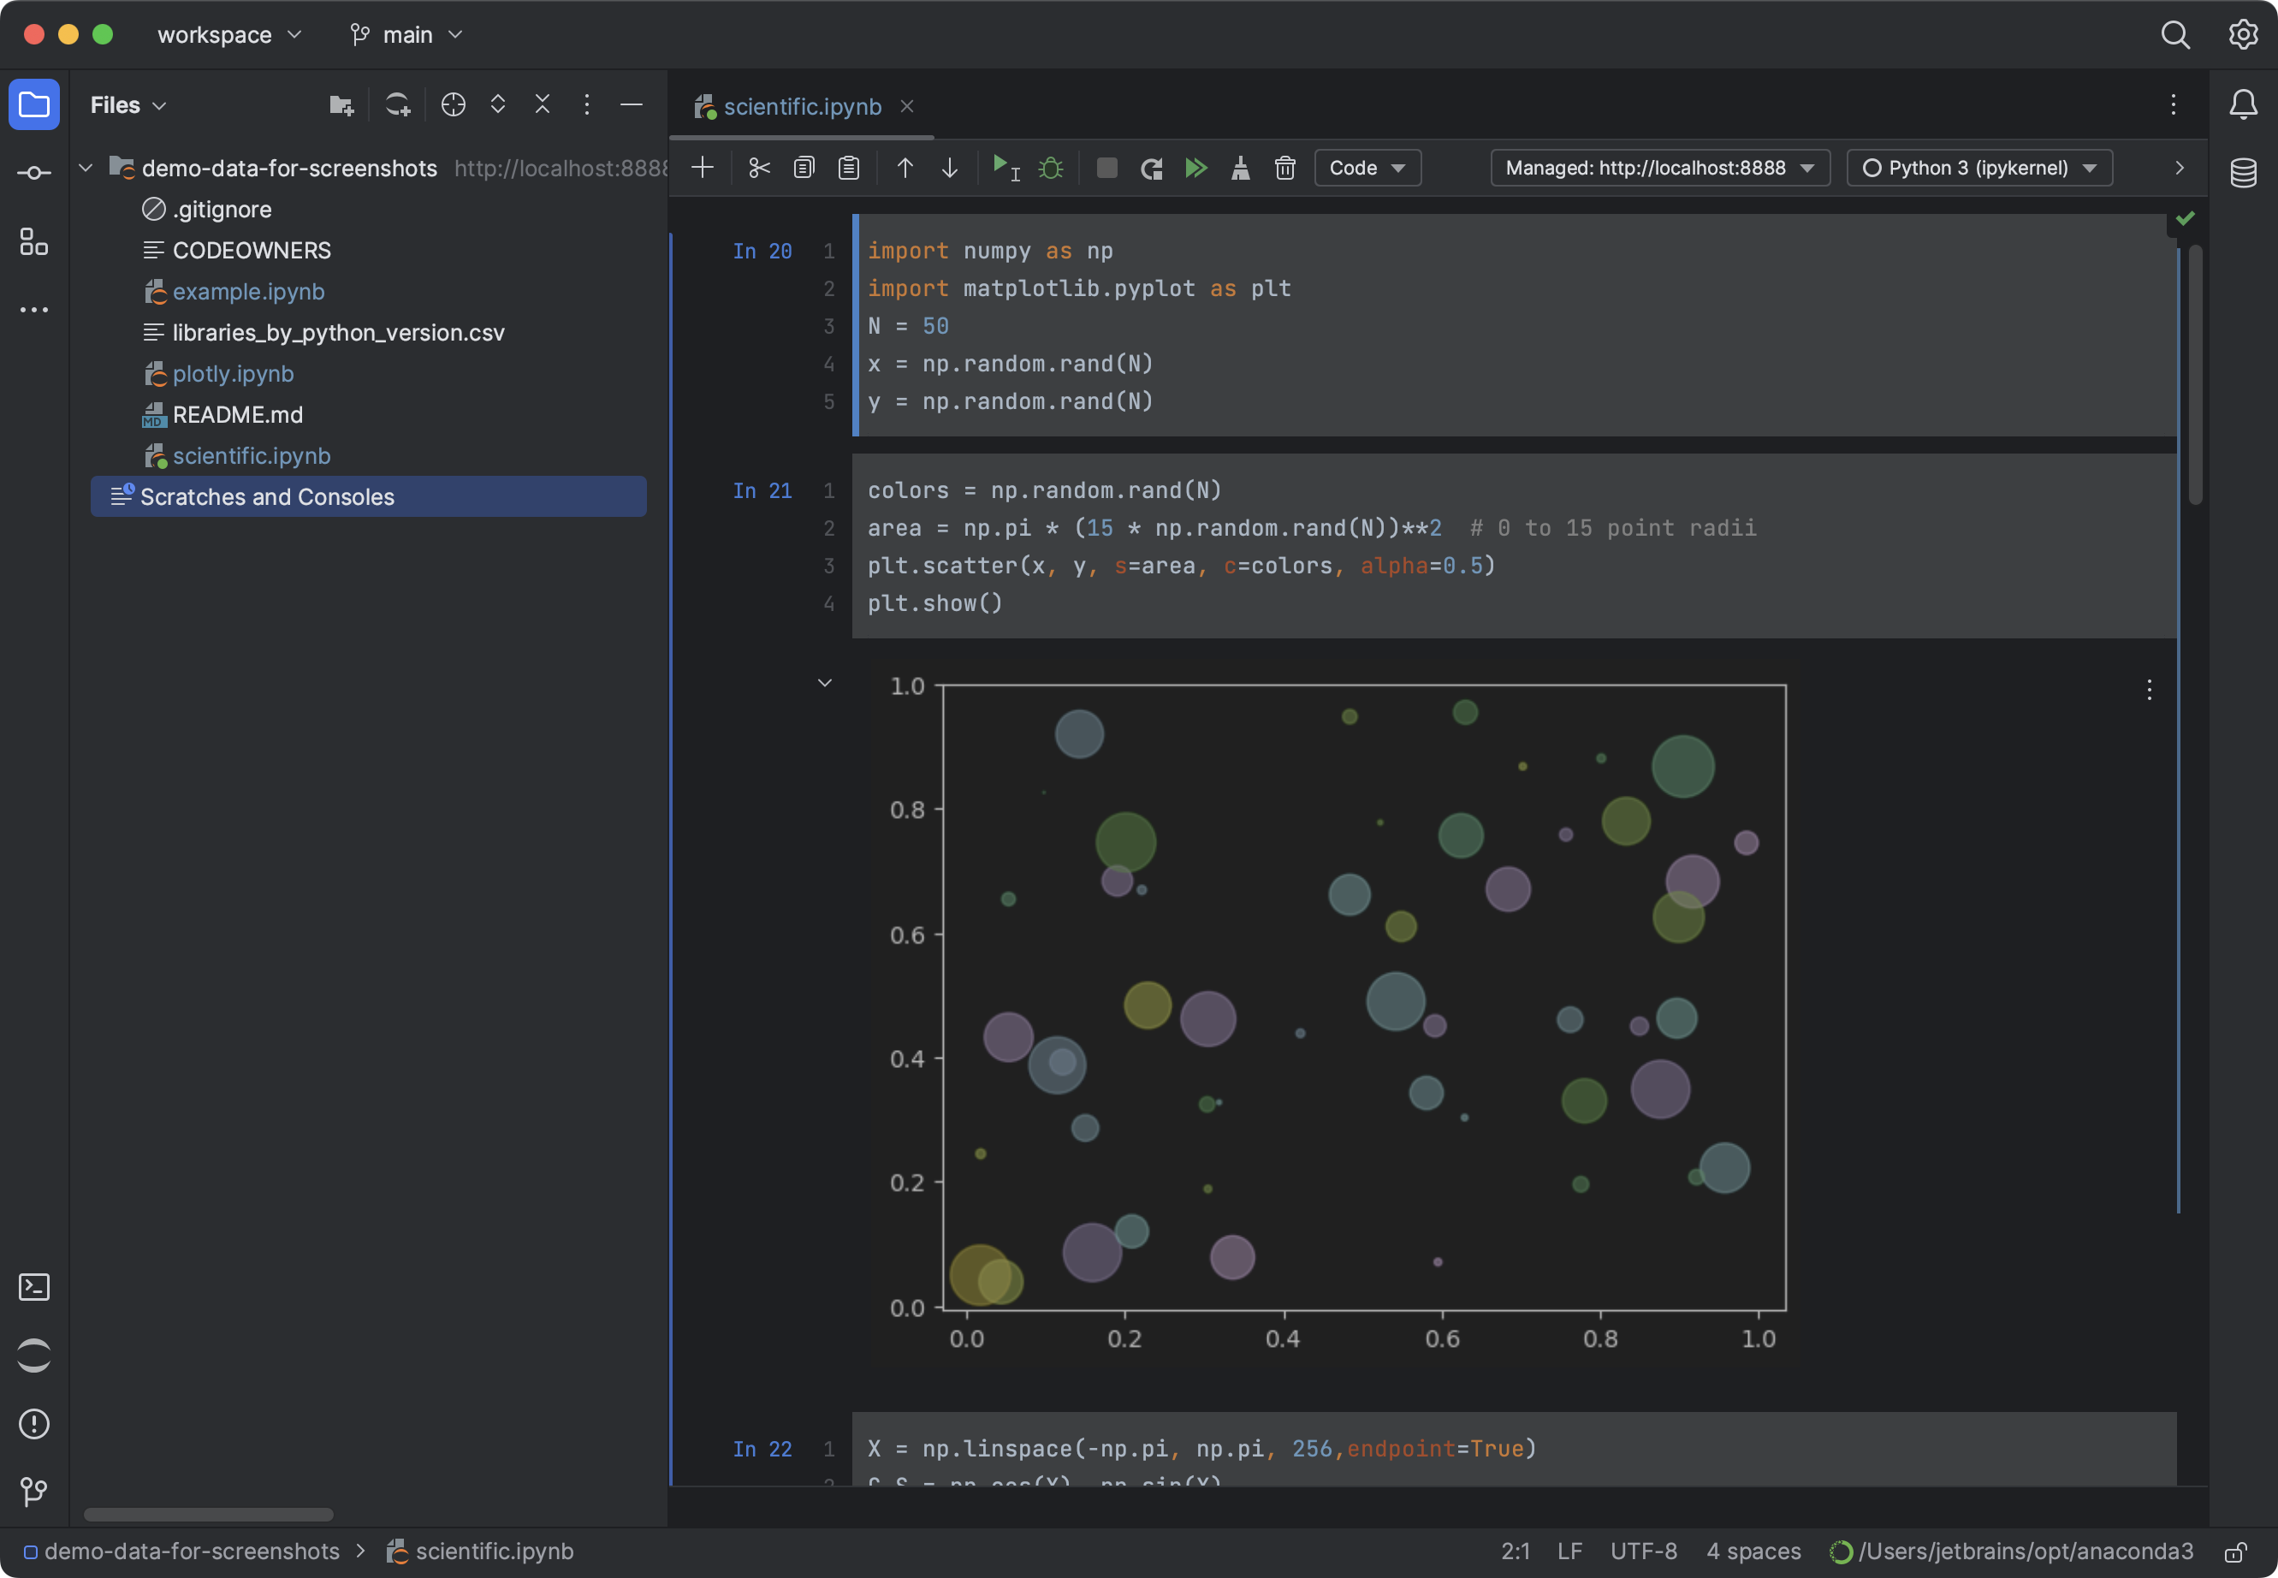2278x1578 pixels.
Task: Open the debugger for the current cell
Action: [x=1050, y=167]
